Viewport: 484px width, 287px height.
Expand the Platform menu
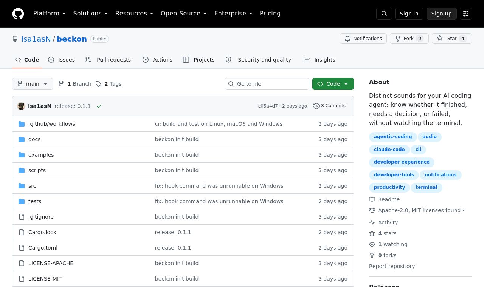coord(50,14)
